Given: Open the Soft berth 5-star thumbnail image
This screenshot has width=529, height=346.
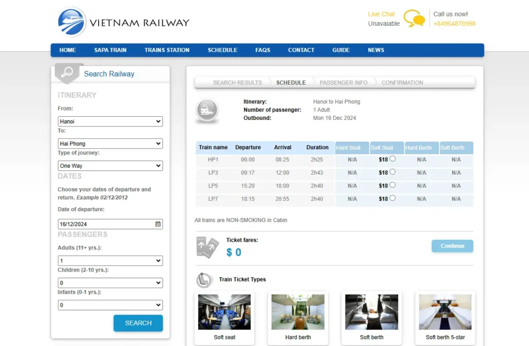Looking at the screenshot, I should click(445, 312).
